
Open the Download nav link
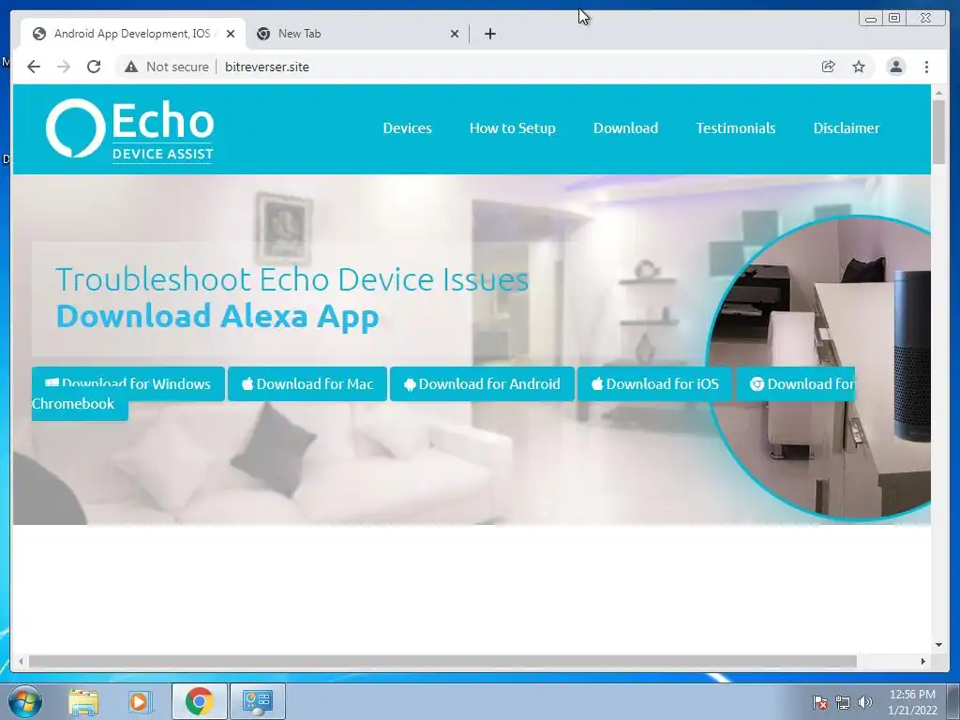[x=625, y=127]
